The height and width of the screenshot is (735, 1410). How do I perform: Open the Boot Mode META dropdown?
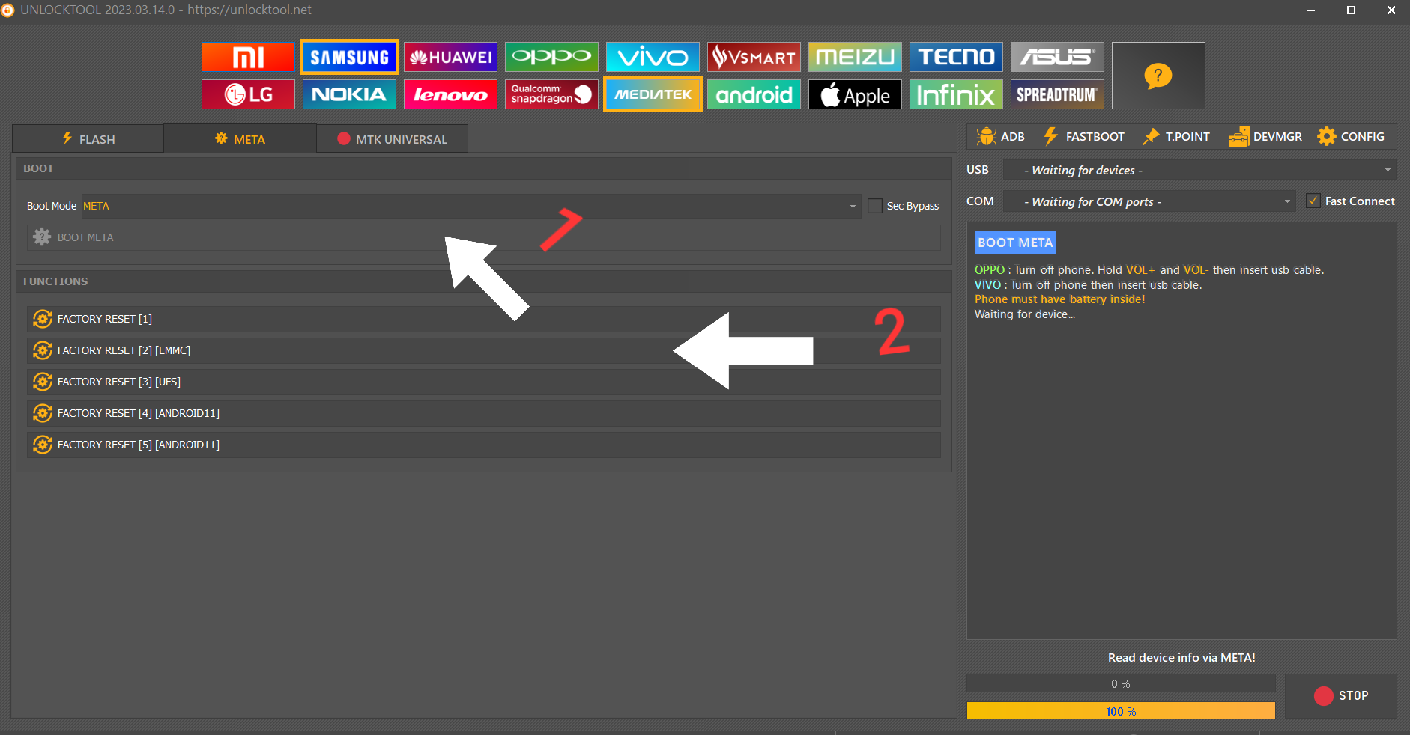[470, 206]
